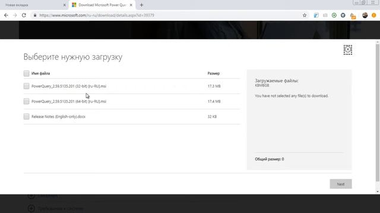Open the orange browser notification icon
380x213 pixels.
click(374, 15)
